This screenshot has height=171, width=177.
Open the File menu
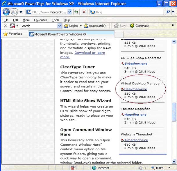coord(6,20)
